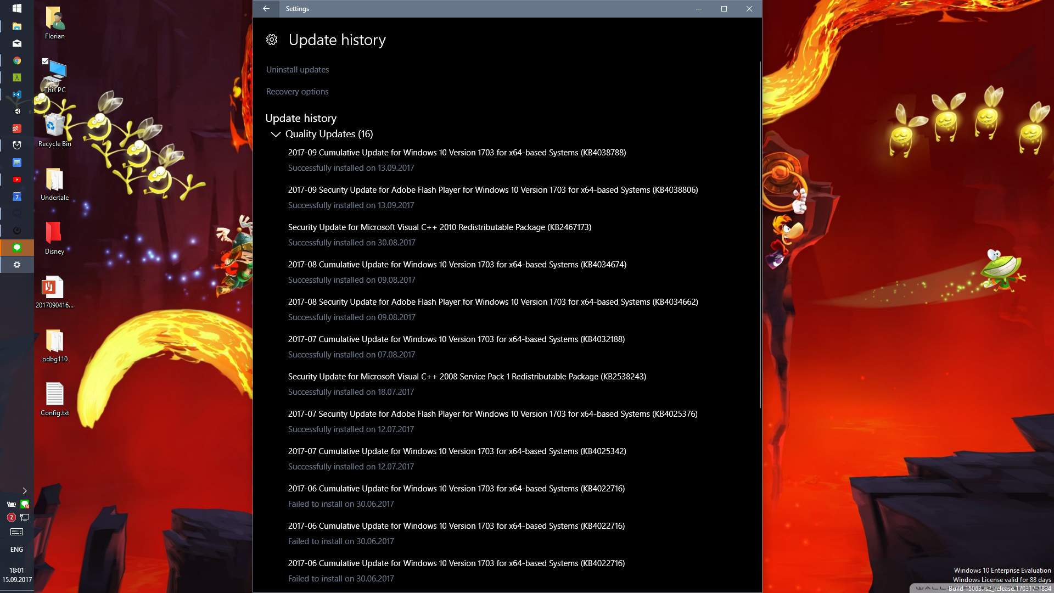Open the YouTube taskbar icon
This screenshot has width=1054, height=593.
(17, 180)
